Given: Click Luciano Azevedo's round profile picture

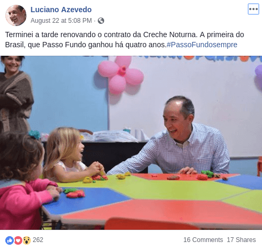Looking at the screenshot, I should pyautogui.click(x=16, y=15).
